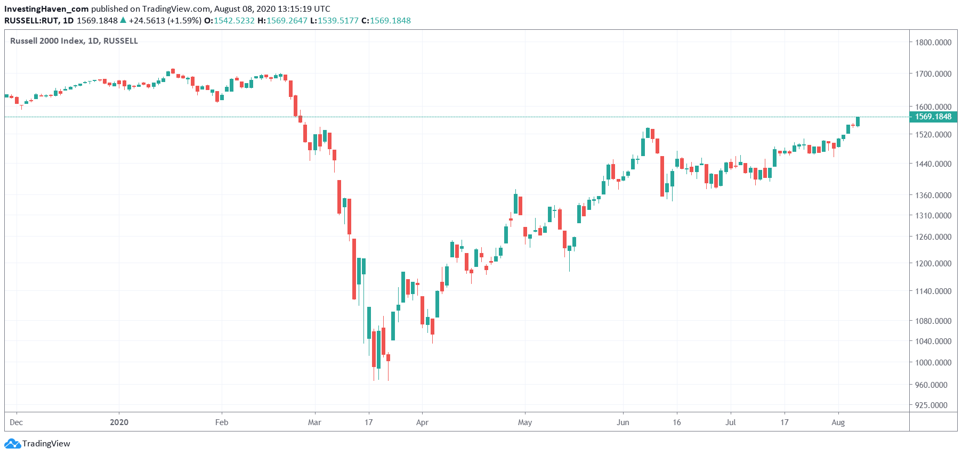
Task: Click the high value H:1569.2647
Action: [x=282, y=21]
